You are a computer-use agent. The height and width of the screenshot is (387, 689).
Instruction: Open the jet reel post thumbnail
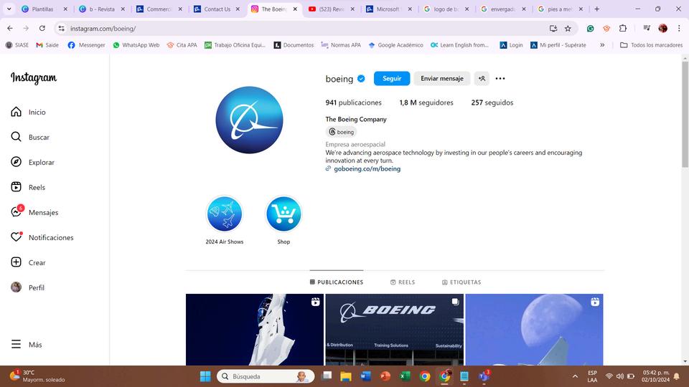254,330
